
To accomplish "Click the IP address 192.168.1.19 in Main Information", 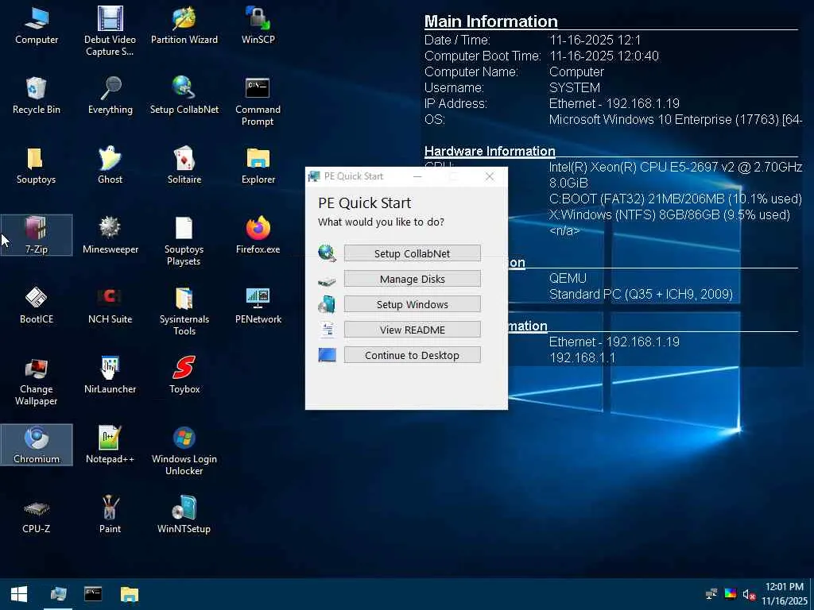I will coord(642,103).
